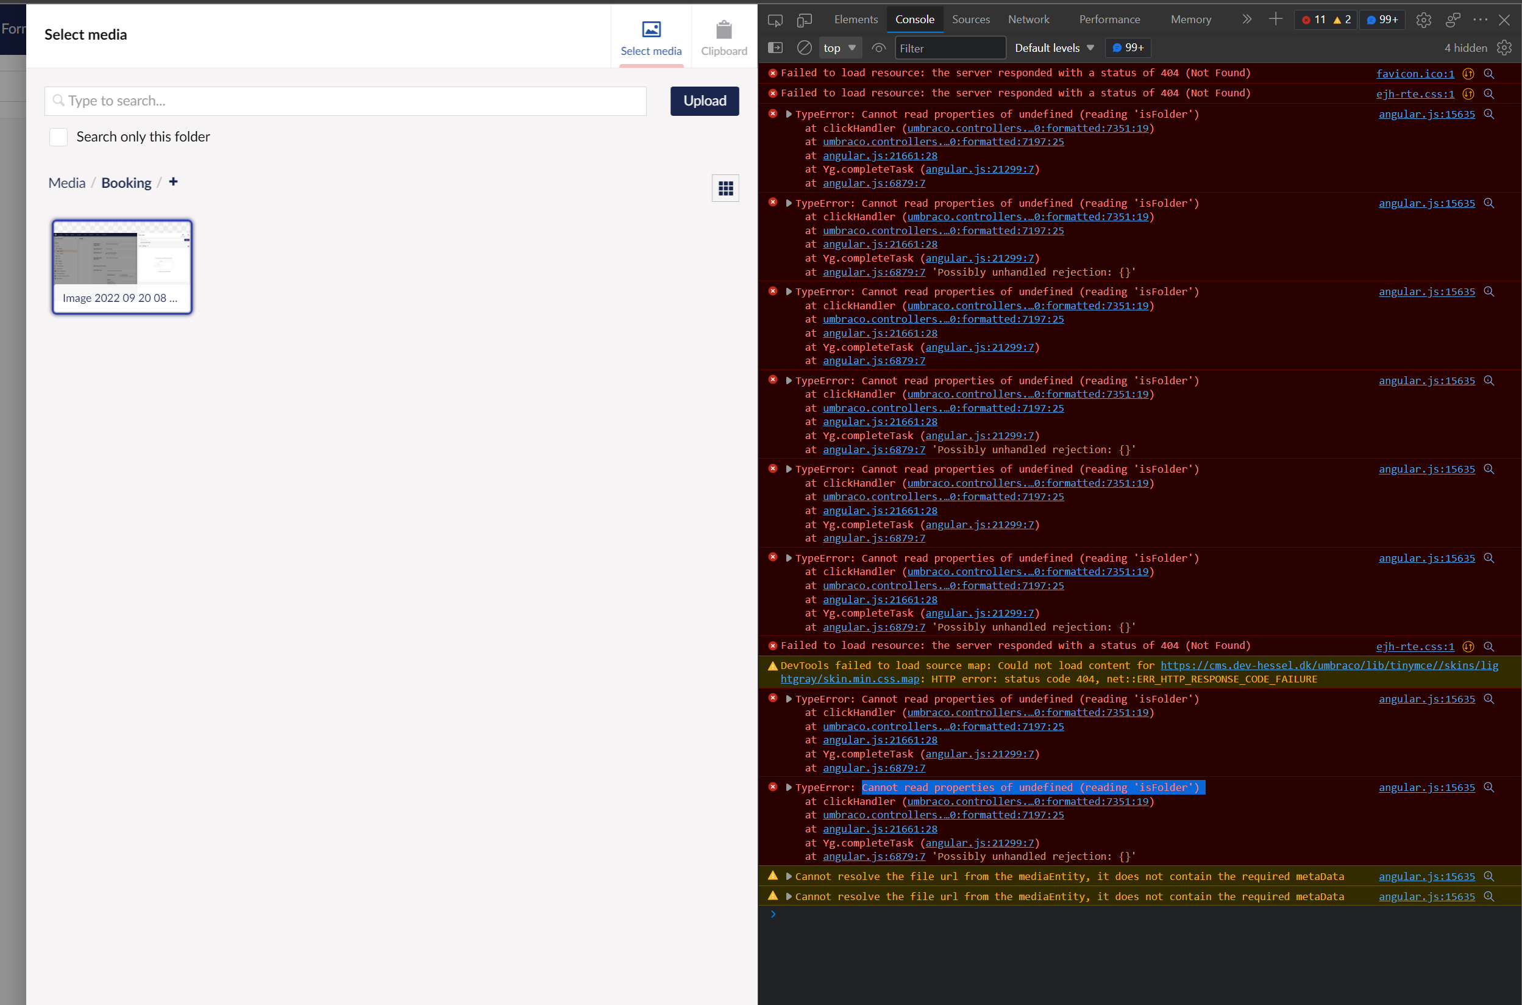Image resolution: width=1522 pixels, height=1005 pixels.
Task: Click the Upload button
Action: [x=704, y=101]
